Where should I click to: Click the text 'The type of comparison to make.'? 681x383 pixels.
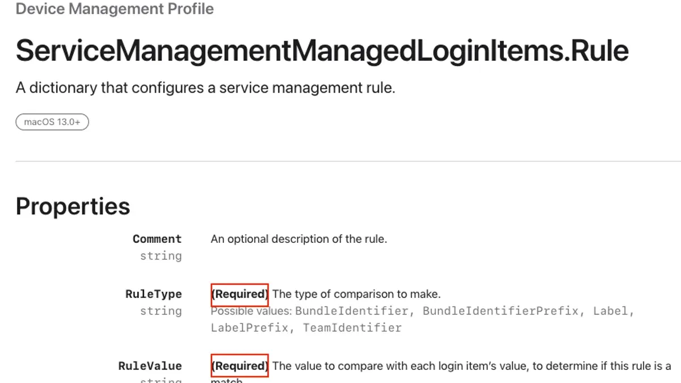[356, 294]
